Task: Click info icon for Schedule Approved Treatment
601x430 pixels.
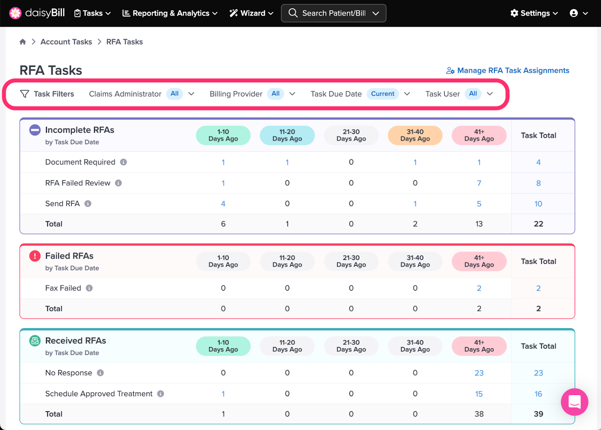Action: point(160,394)
